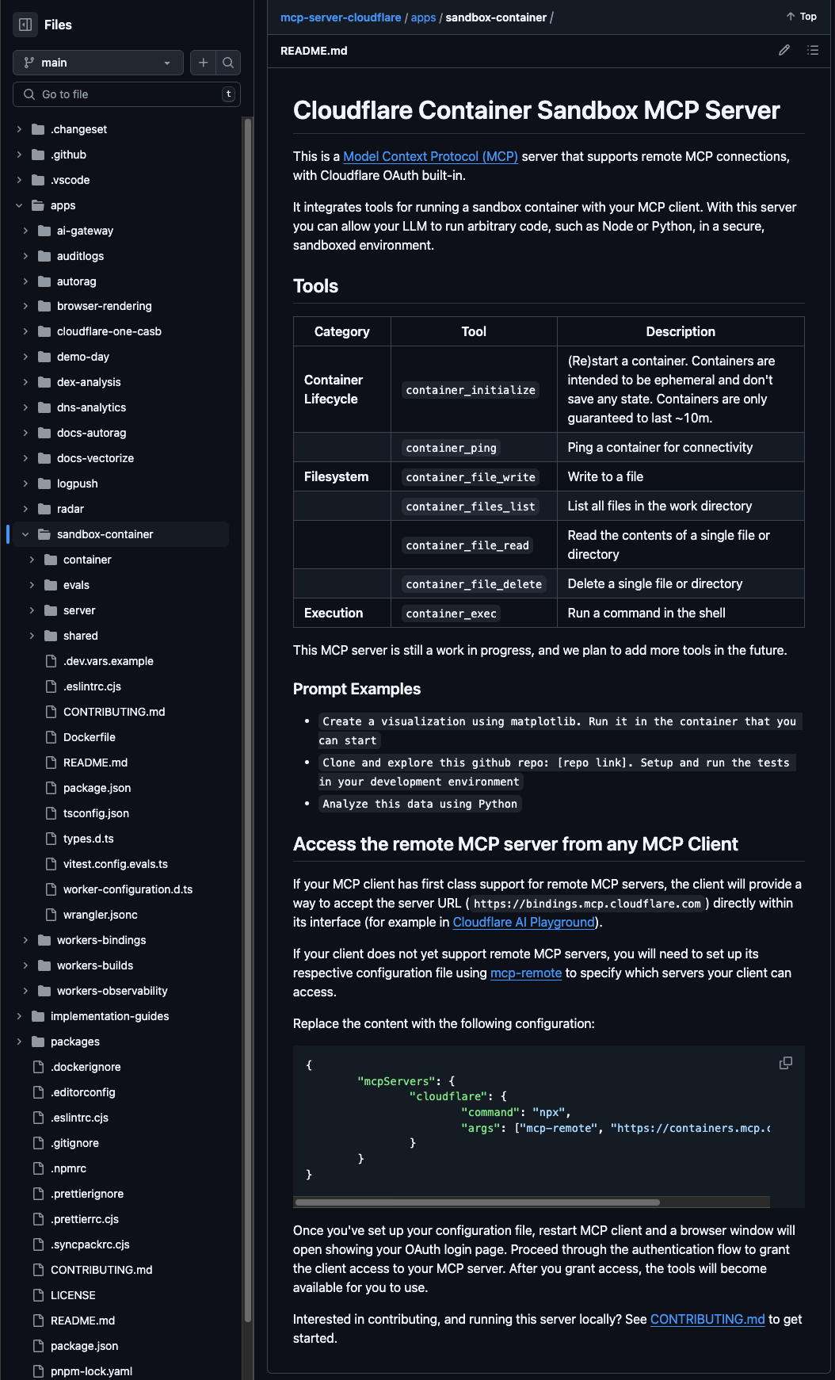Click the logpush folder icon
The width and height of the screenshot is (835, 1380).
[44, 484]
